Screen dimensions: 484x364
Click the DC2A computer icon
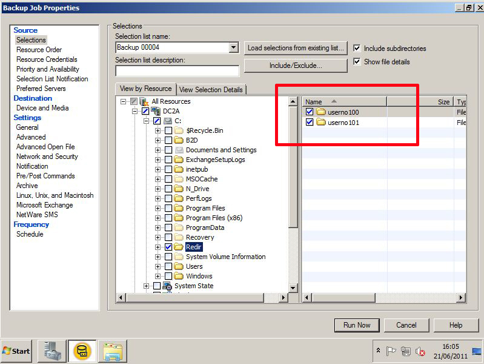(x=156, y=111)
